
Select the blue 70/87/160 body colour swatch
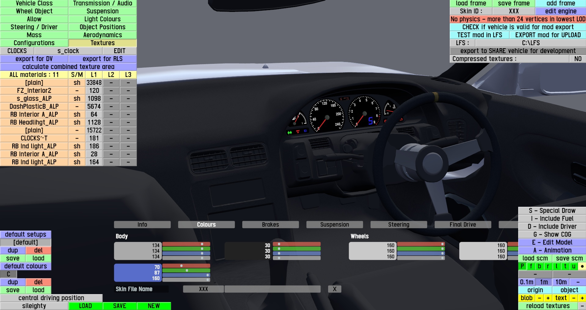pos(138,273)
